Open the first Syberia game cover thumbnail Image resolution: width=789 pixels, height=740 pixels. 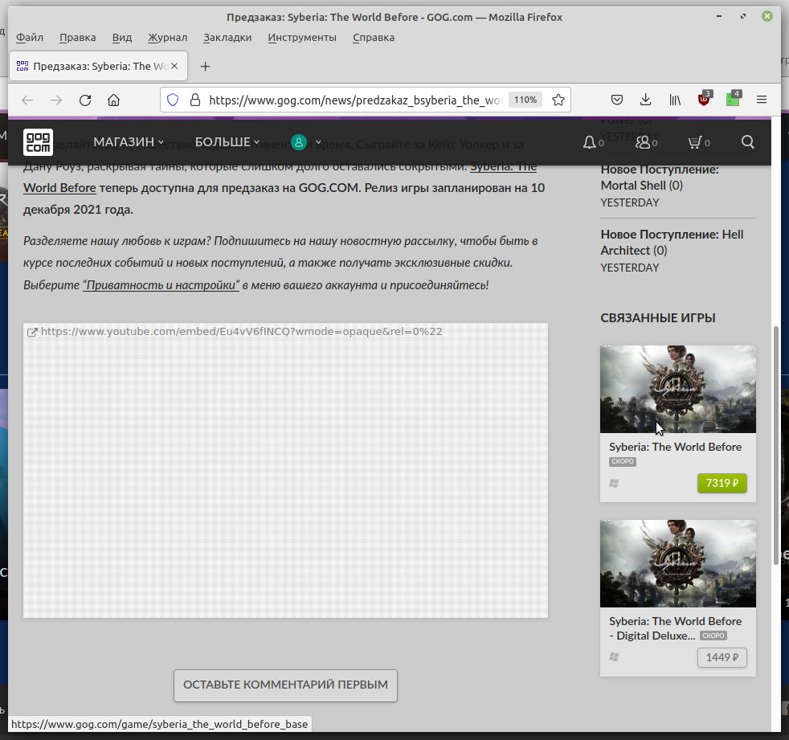tap(678, 389)
